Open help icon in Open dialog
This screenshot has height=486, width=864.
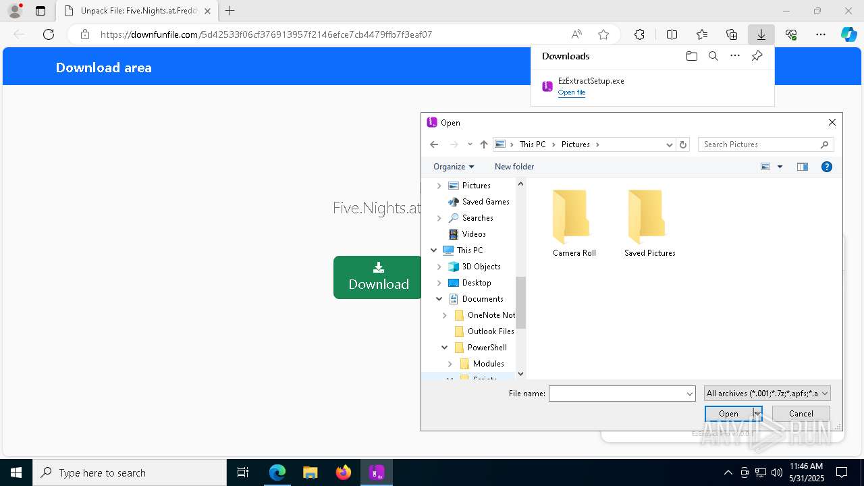click(826, 167)
